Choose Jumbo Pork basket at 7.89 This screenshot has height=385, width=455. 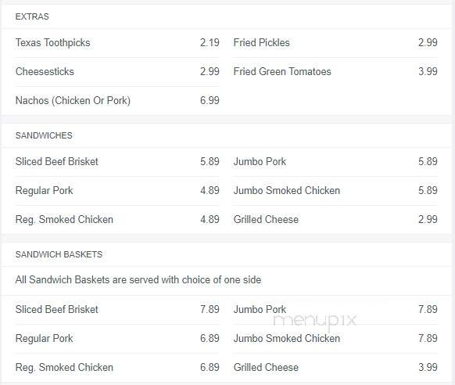335,310
